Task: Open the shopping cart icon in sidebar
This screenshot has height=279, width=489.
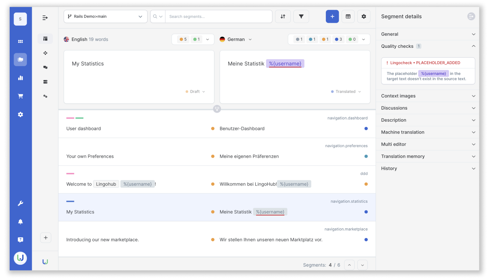Action: (x=20, y=96)
